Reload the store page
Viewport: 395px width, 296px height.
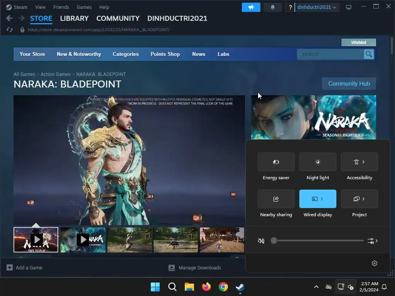(10, 30)
